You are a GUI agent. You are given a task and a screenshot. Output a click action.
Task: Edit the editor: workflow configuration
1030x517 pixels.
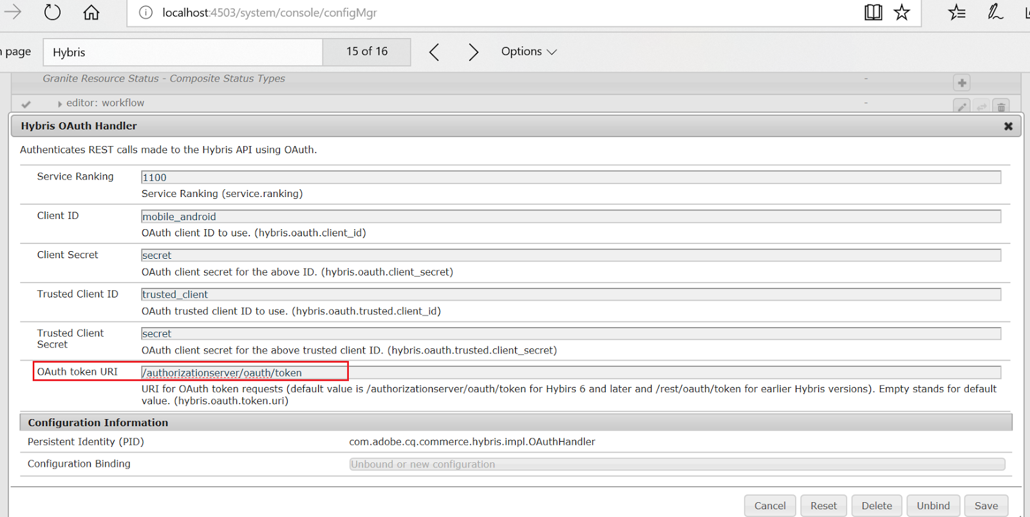962,107
